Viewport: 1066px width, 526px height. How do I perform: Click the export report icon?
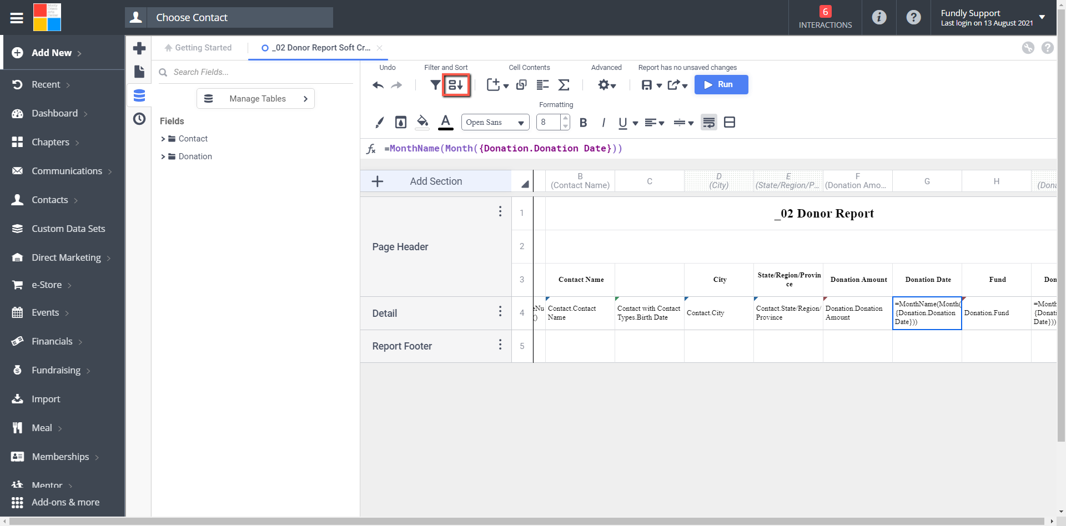pos(673,85)
